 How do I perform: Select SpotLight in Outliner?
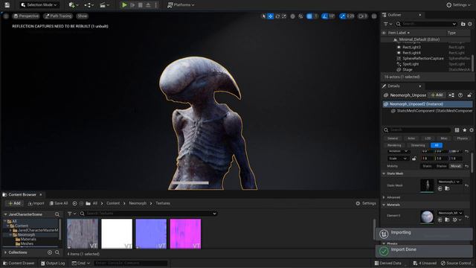point(411,64)
